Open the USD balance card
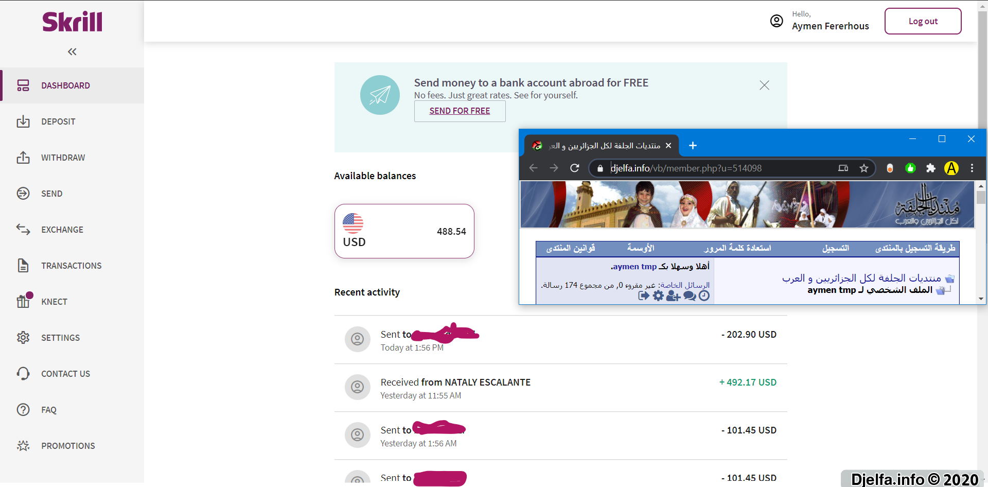 click(404, 231)
